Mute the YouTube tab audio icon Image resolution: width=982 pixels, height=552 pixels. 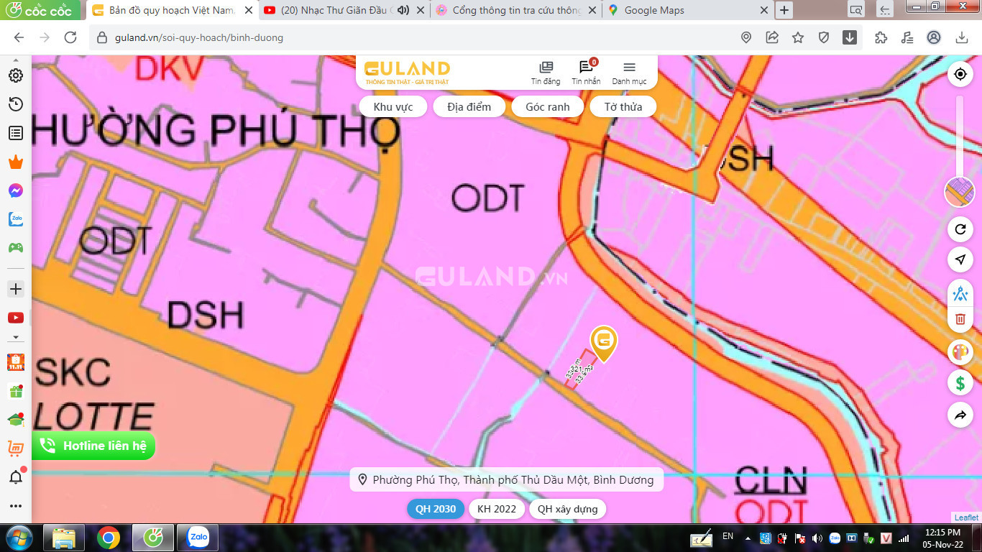click(x=403, y=10)
